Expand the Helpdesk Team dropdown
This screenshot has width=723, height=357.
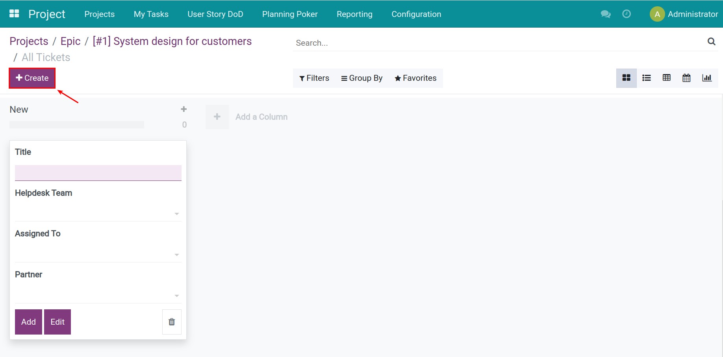point(176,213)
